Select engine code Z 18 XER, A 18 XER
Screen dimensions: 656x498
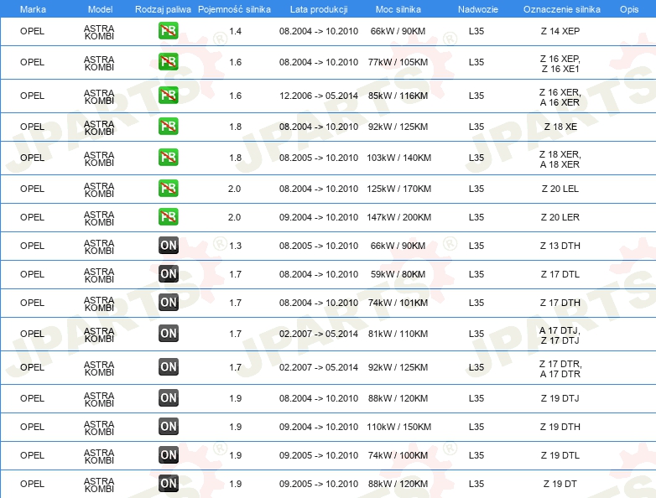pyautogui.click(x=560, y=159)
